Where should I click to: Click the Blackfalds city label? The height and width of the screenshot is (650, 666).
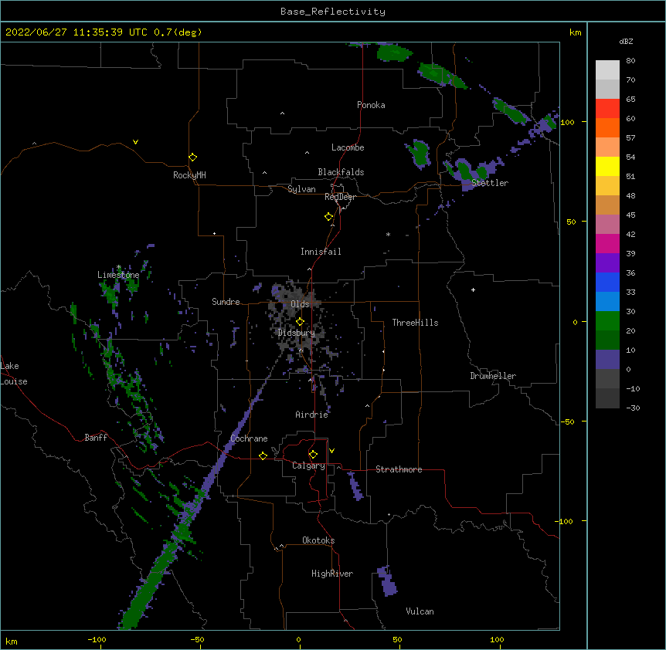pos(341,172)
